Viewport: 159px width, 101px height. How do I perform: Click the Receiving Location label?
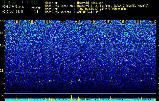pyautogui.click(x=59, y=6)
